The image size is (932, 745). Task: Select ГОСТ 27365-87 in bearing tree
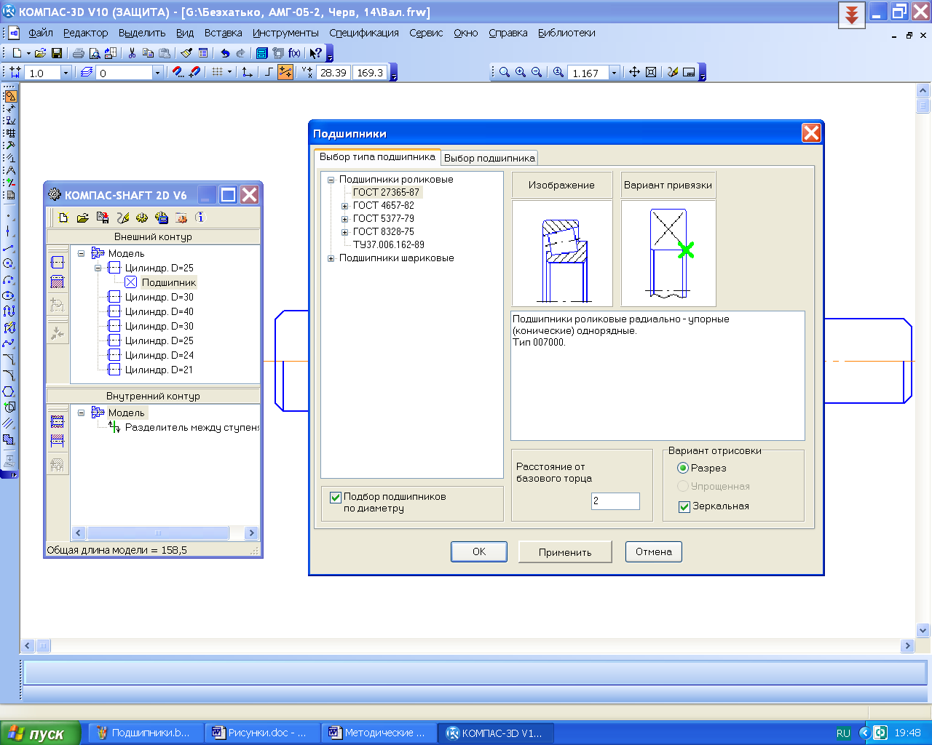point(386,193)
